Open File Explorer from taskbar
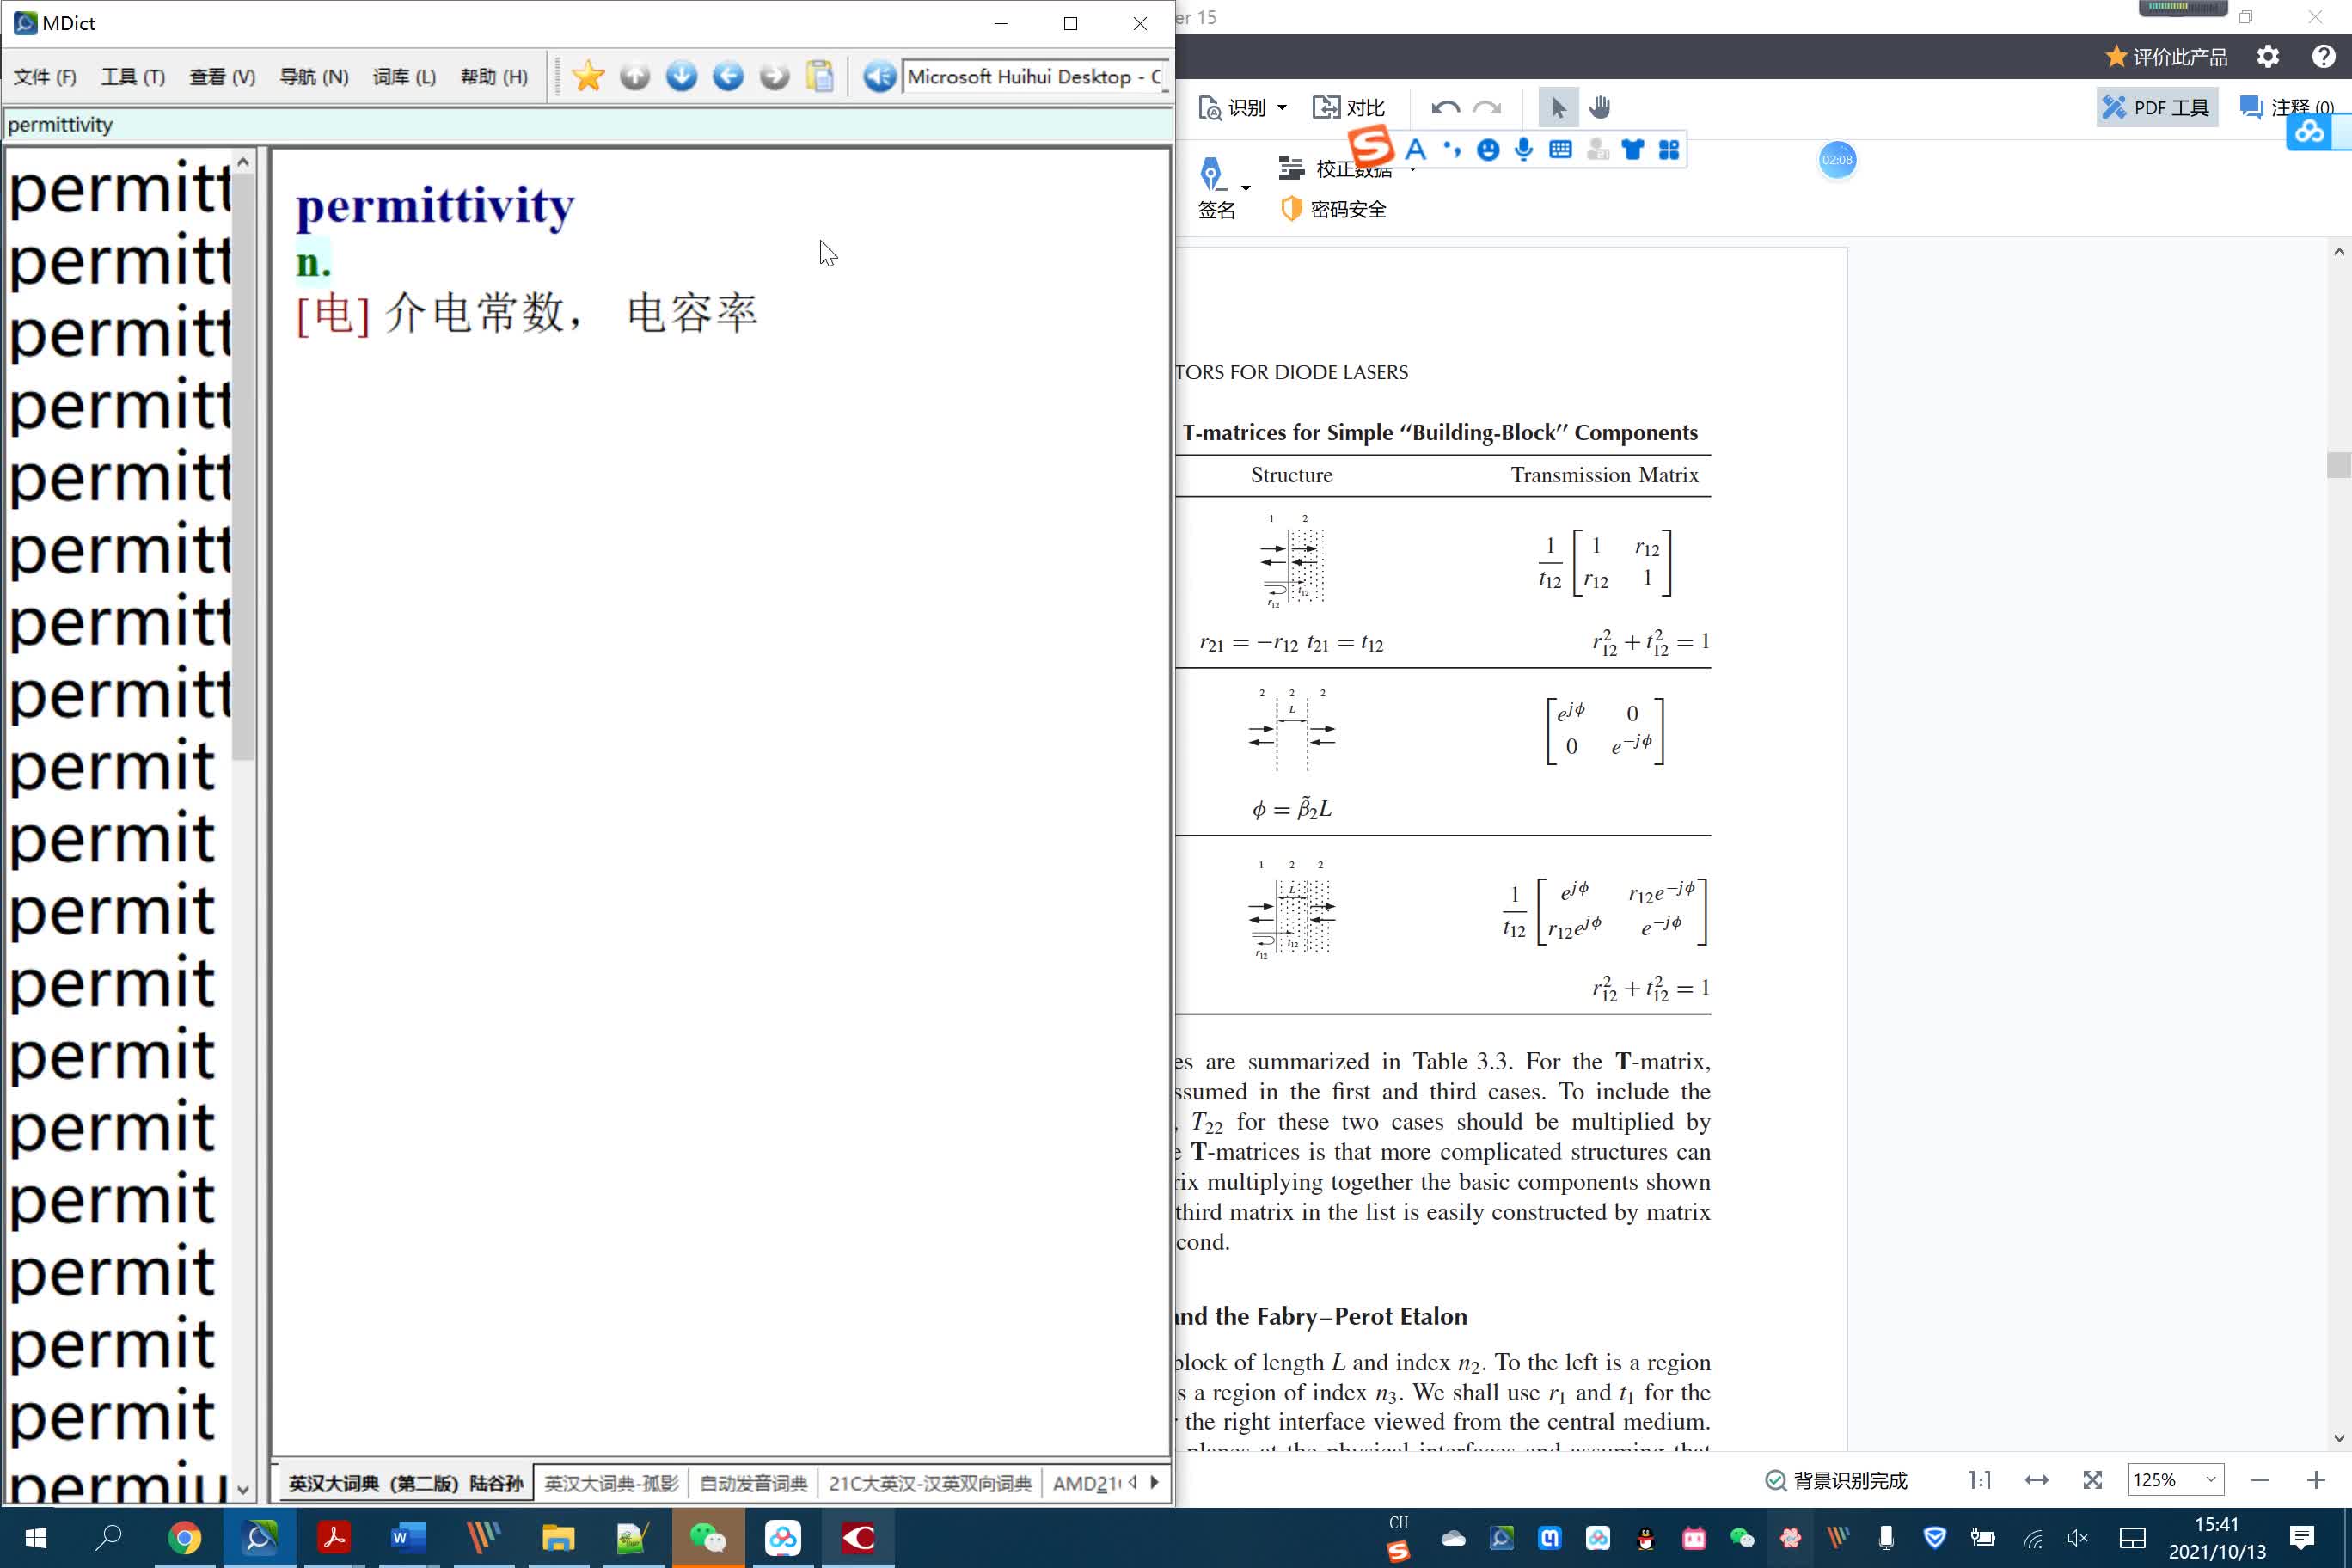The height and width of the screenshot is (1568, 2352). (558, 1537)
